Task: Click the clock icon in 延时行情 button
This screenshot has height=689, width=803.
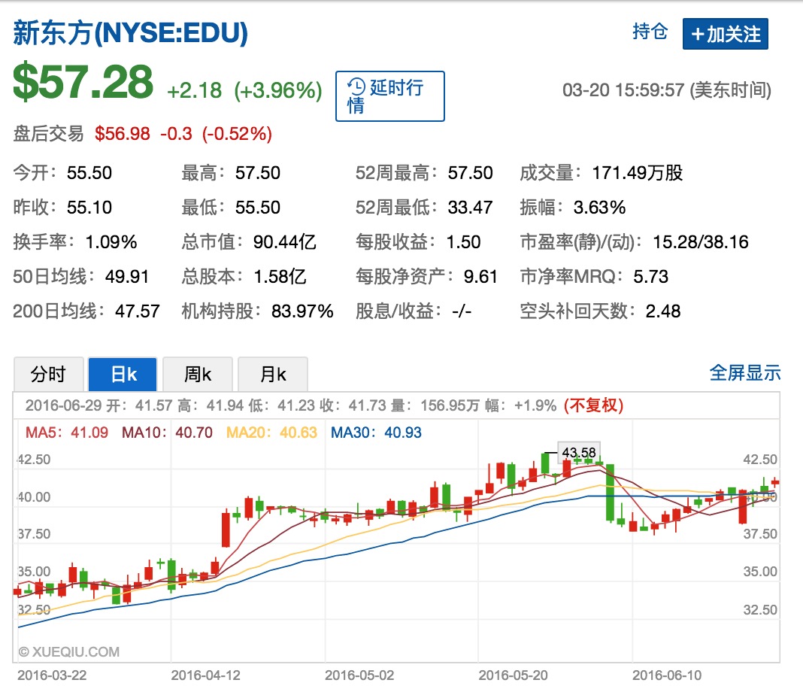Action: (356, 87)
